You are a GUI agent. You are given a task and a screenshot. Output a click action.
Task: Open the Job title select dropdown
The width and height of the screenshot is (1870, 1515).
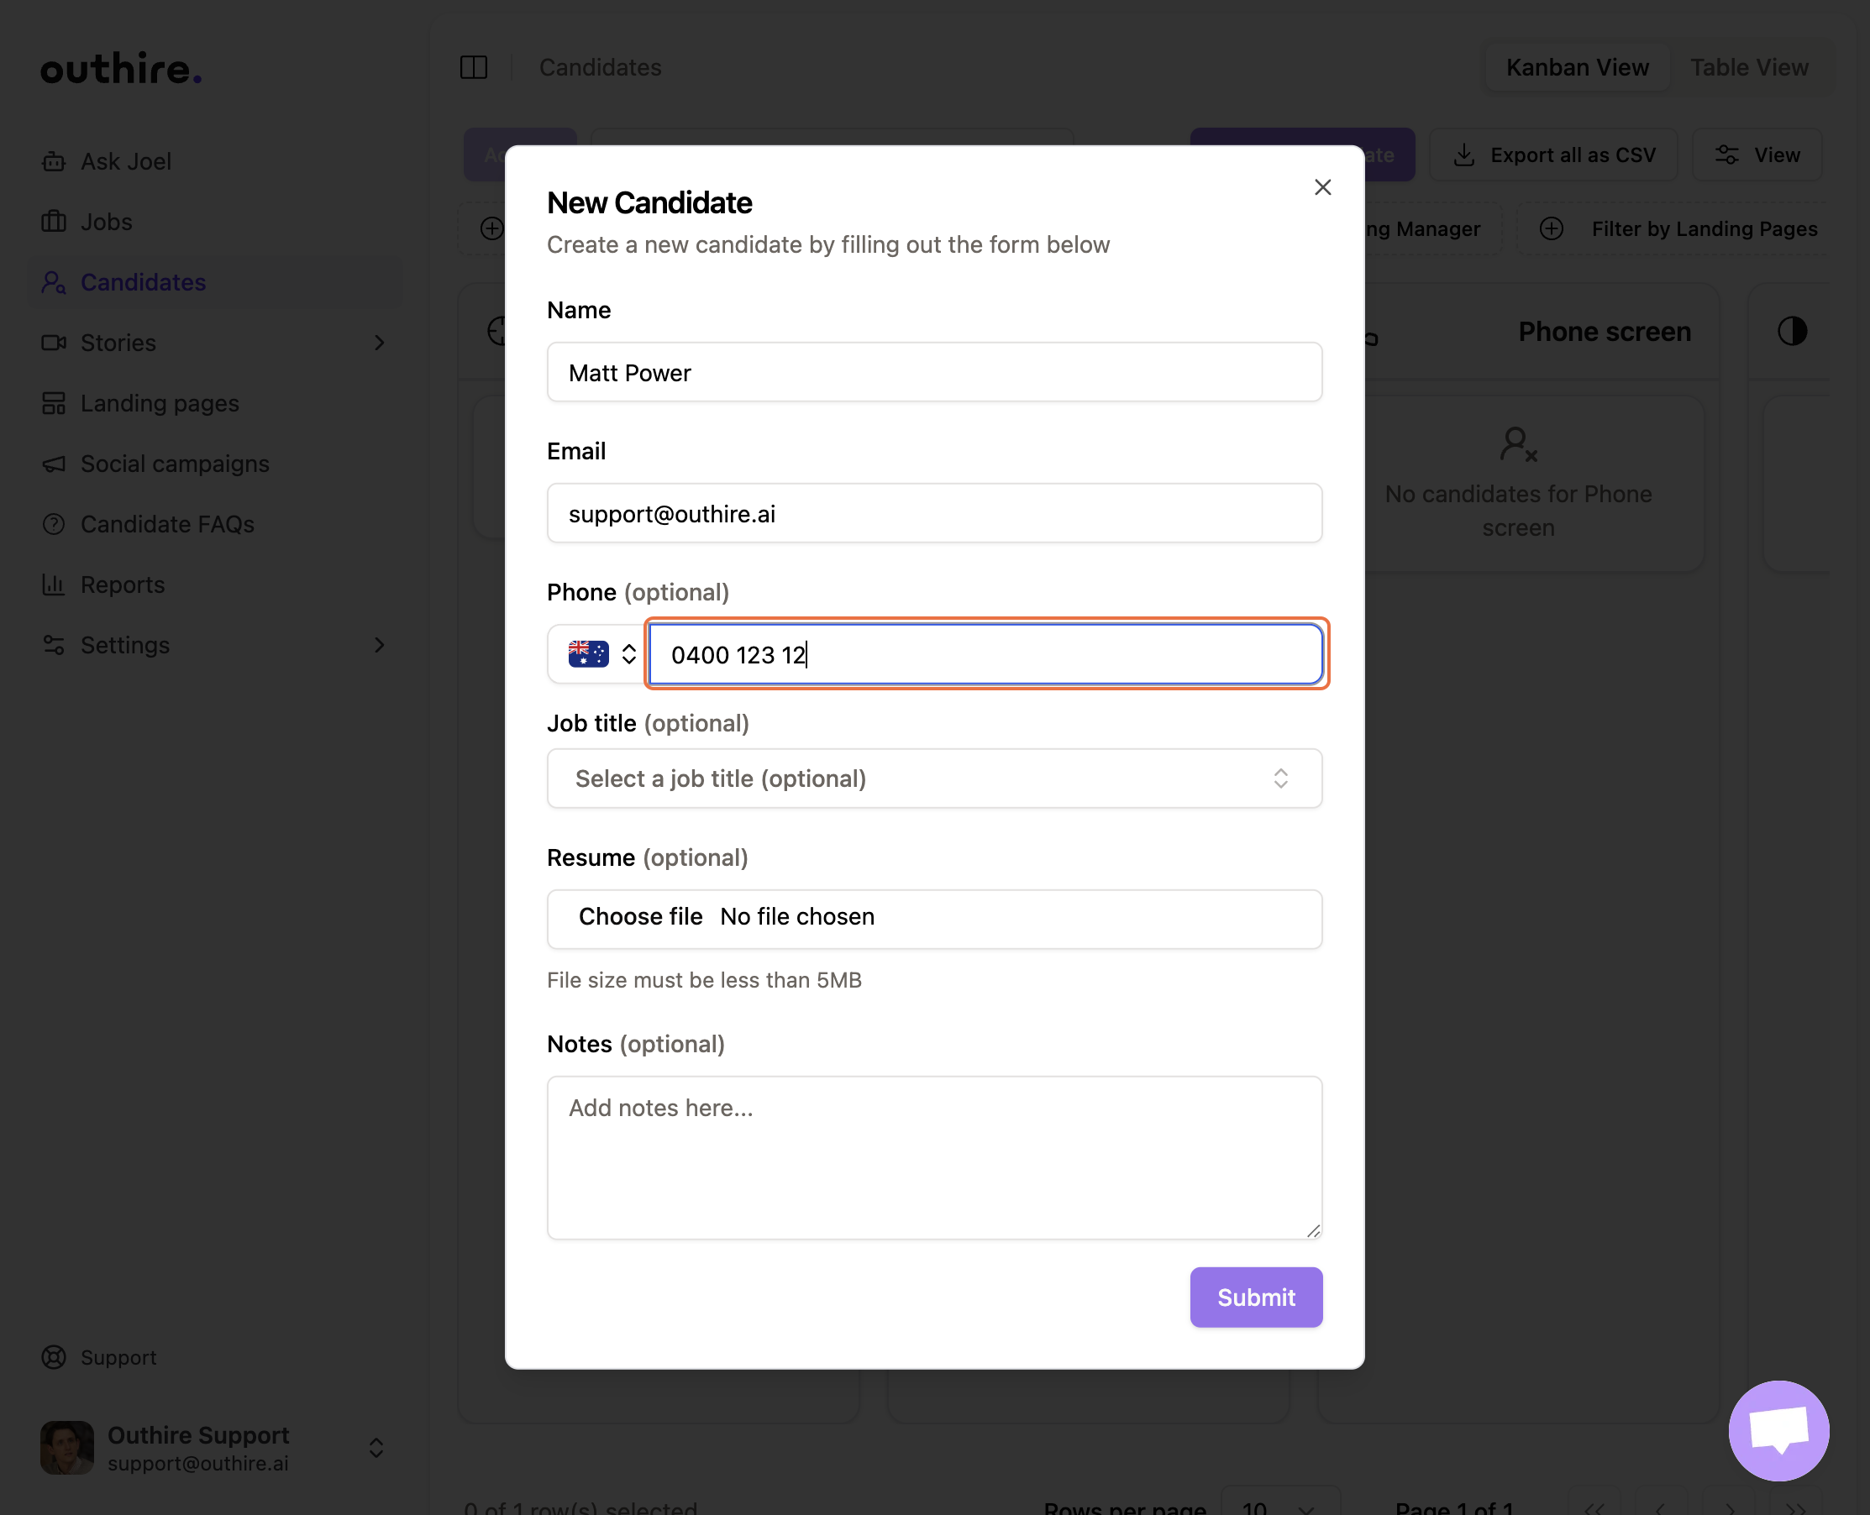(x=933, y=778)
